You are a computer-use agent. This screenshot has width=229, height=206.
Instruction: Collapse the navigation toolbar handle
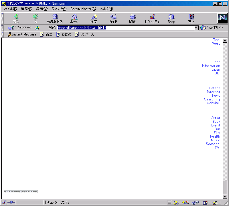point(2,18)
